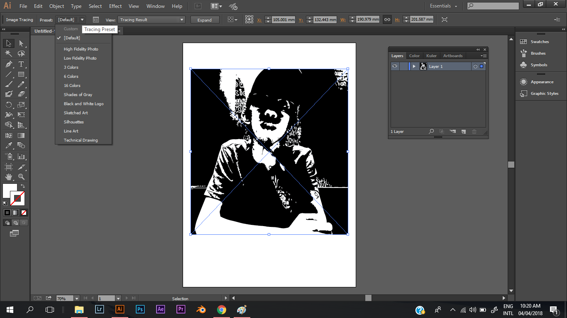Viewport: 567px width, 318px height.
Task: Click Layer 1 target circle
Action: tap(475, 66)
